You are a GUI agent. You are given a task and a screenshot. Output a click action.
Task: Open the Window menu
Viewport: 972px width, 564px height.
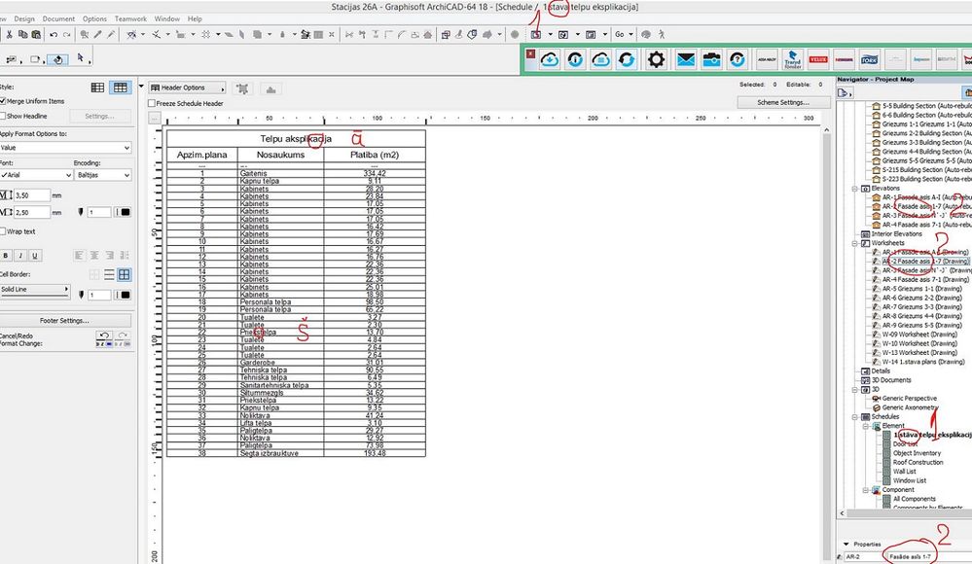tap(166, 19)
